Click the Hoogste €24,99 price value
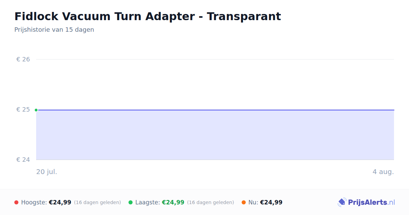The image size is (409, 215). point(60,202)
